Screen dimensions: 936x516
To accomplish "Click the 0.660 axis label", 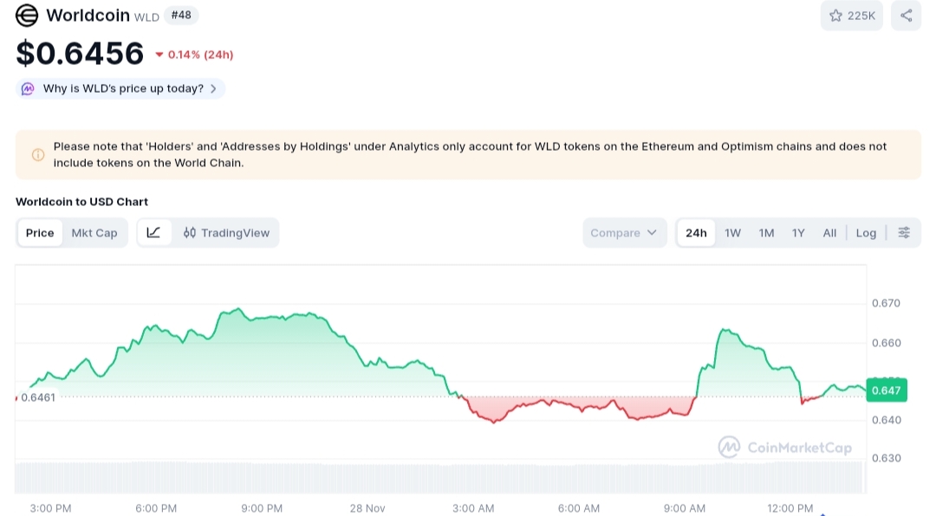I will pos(886,343).
